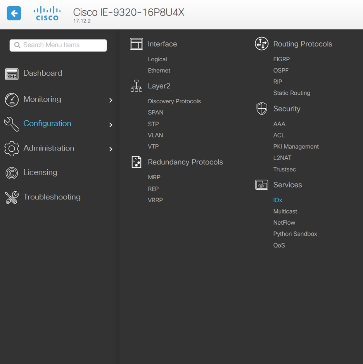Screen dimensions: 363x364
Task: Select the Configuration menu item
Action: point(47,124)
